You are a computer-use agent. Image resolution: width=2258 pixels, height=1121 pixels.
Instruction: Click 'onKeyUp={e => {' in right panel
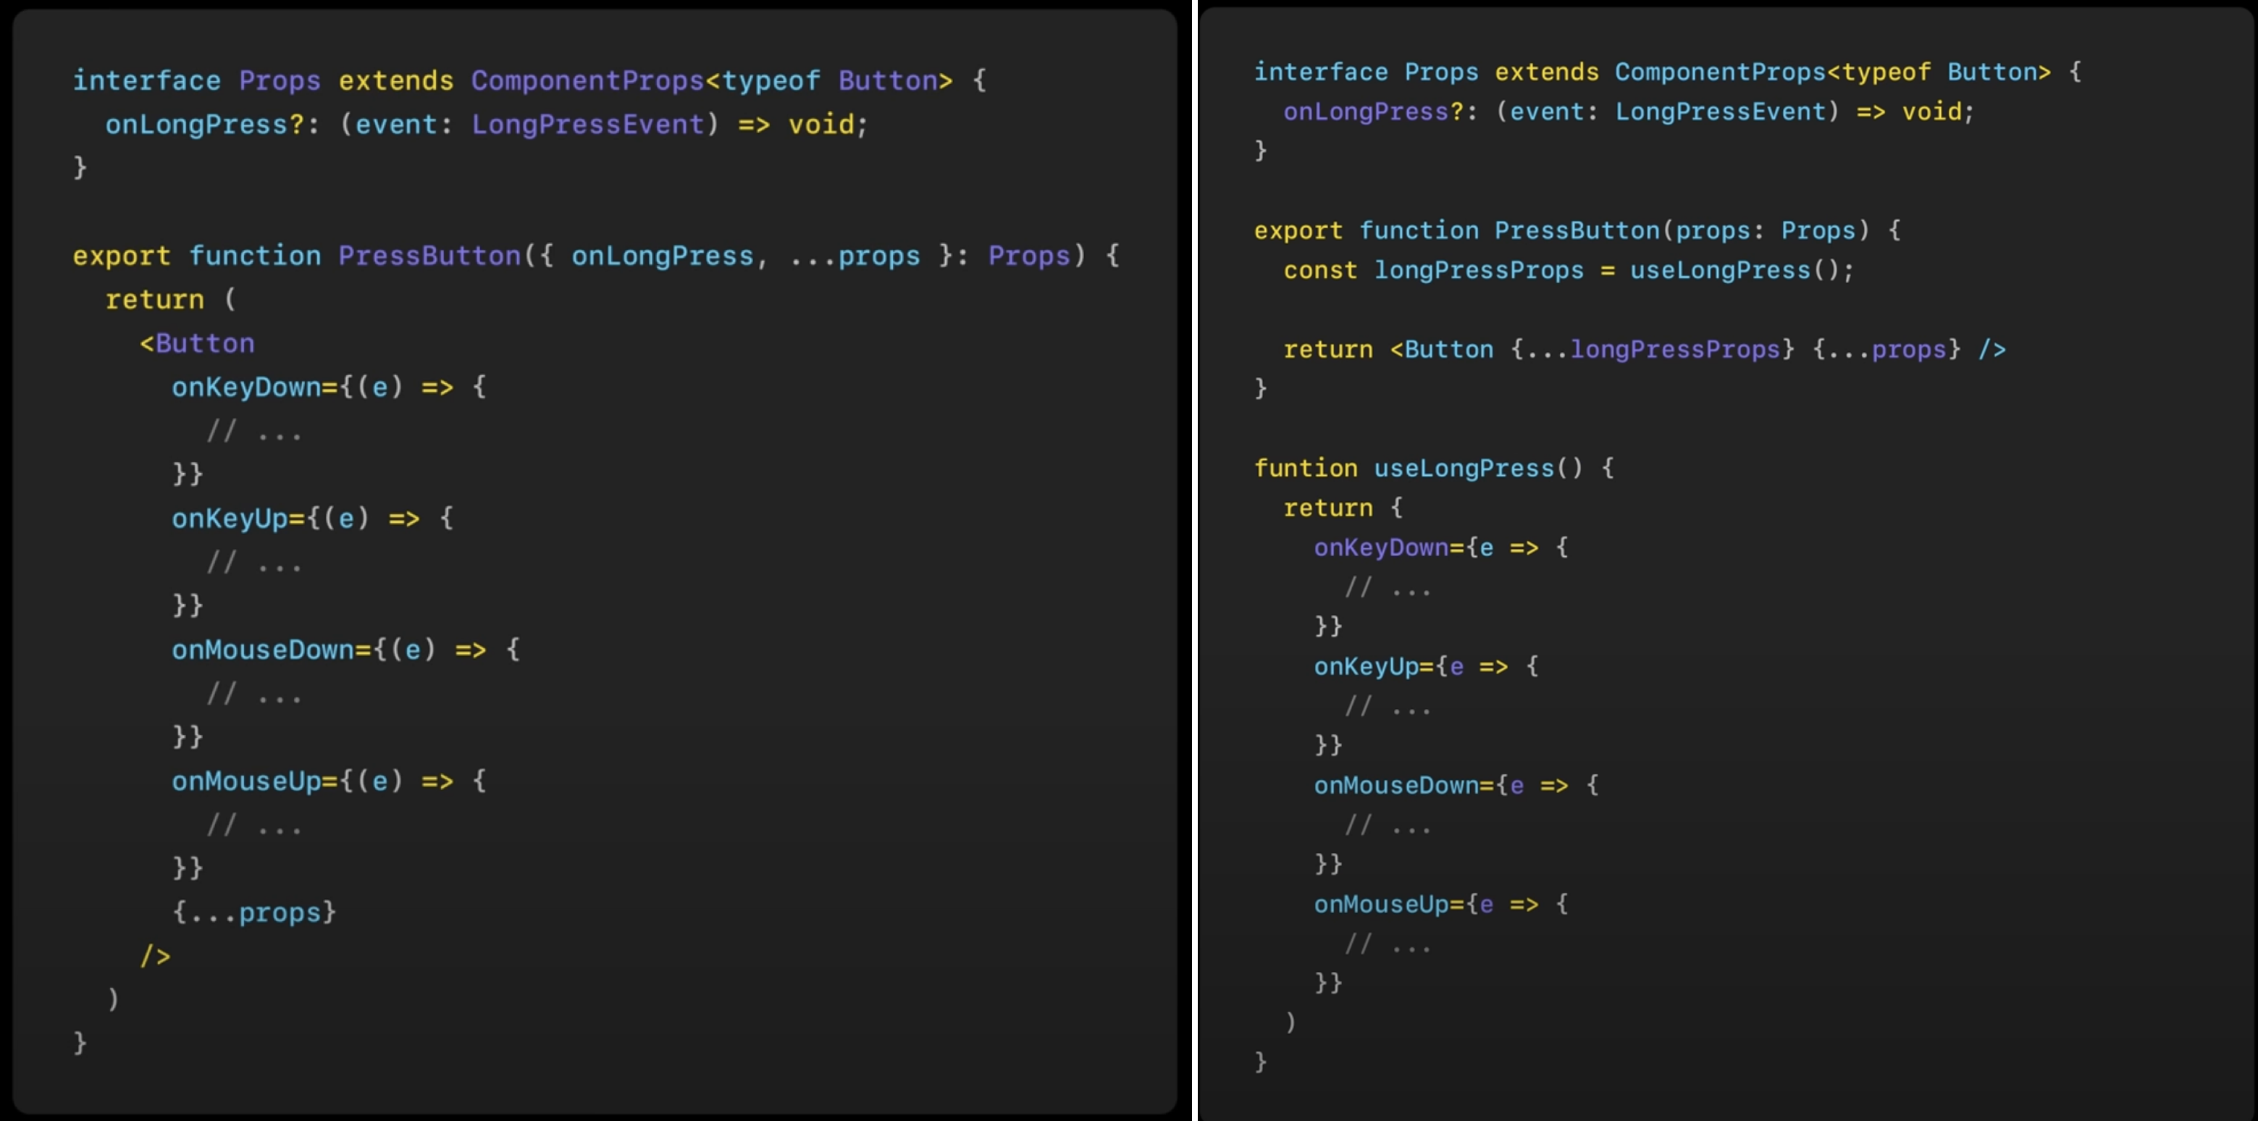click(1426, 666)
